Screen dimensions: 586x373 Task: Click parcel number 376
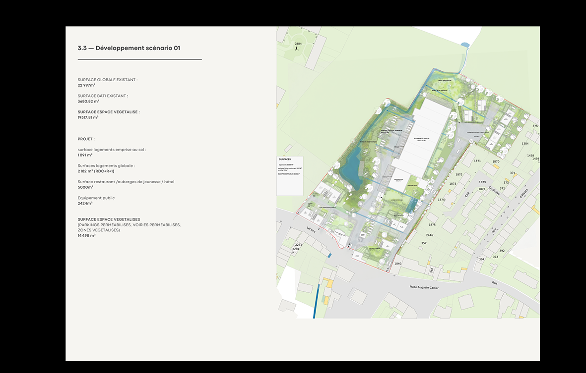point(535,126)
